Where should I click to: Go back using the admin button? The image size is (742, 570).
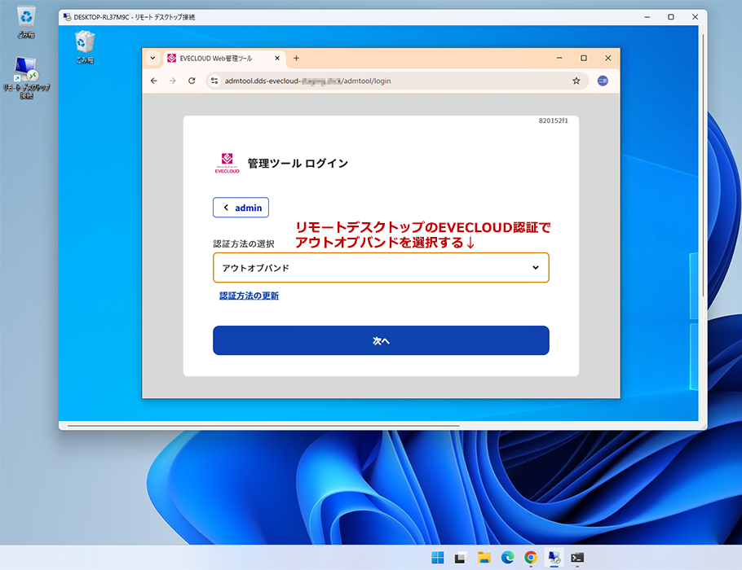coord(241,208)
